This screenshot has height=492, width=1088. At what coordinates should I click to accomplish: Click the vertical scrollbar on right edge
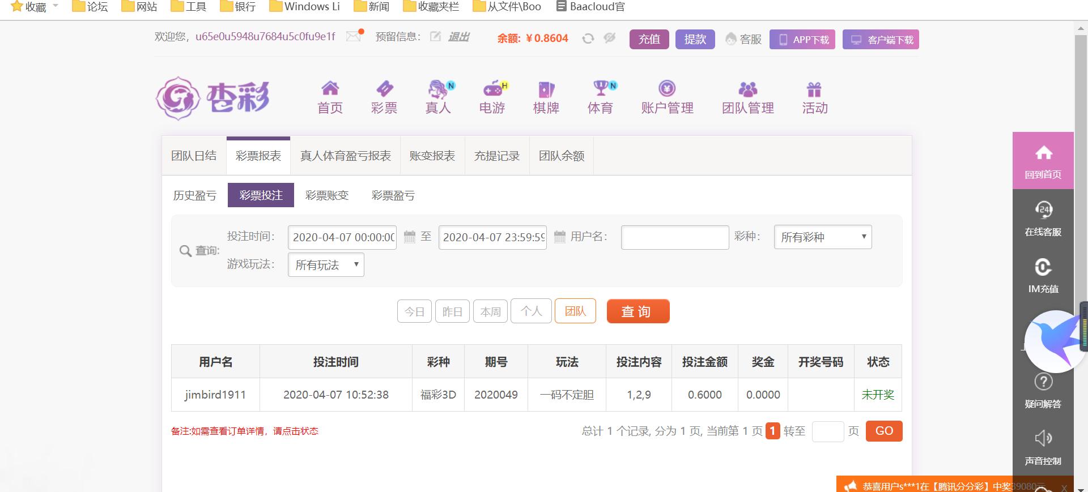pyautogui.click(x=1081, y=170)
